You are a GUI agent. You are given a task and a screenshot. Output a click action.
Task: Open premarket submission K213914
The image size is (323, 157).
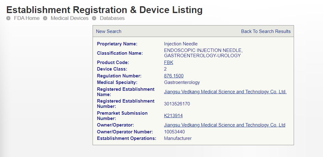click(173, 116)
